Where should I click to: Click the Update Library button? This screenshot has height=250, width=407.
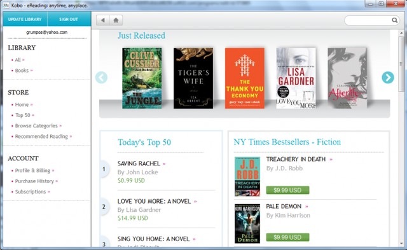25,19
